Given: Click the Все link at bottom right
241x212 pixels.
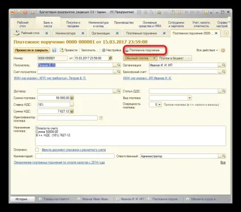Looking at the screenshot, I should coord(223,163).
